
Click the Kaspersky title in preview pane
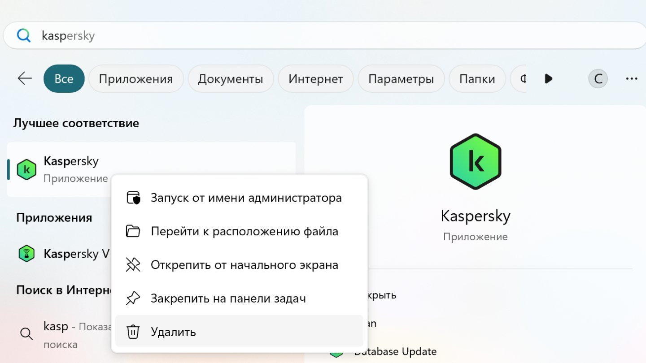[x=476, y=216]
